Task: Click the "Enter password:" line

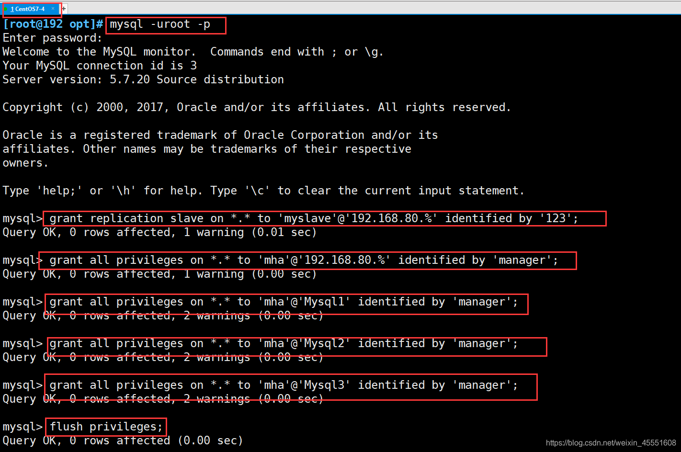Action: [x=53, y=38]
